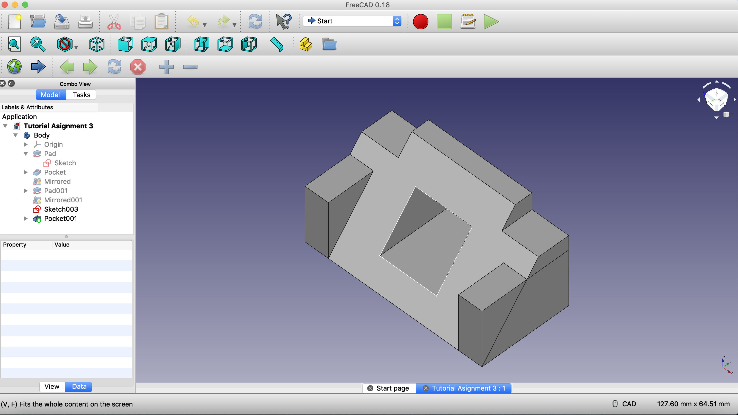Open the undo history dropdown arrow
The width and height of the screenshot is (738, 415).
[204, 25]
